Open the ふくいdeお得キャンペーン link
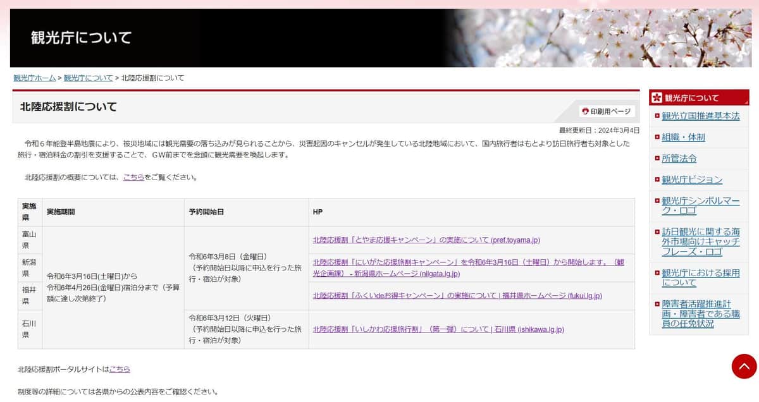Viewport: 759px width, 402px height. point(458,295)
